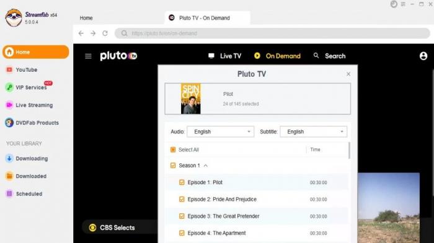Switch to the Home tab
This screenshot has height=243, width=434.
coord(86,18)
